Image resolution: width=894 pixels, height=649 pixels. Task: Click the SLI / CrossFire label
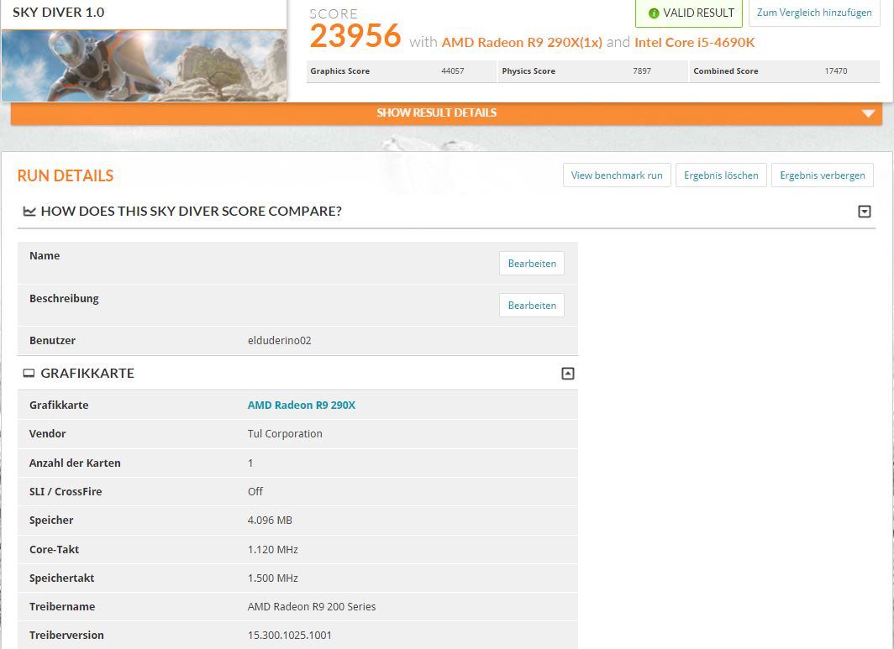coord(66,492)
